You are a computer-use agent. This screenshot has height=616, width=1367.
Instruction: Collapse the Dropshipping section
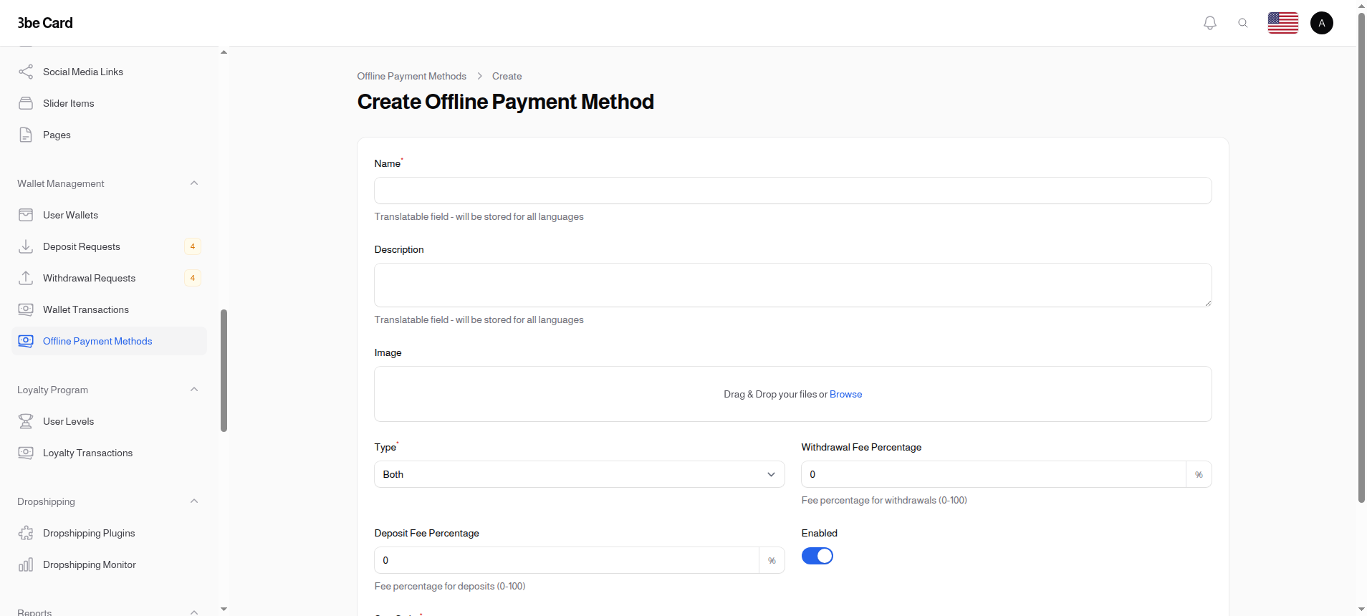[x=194, y=501]
